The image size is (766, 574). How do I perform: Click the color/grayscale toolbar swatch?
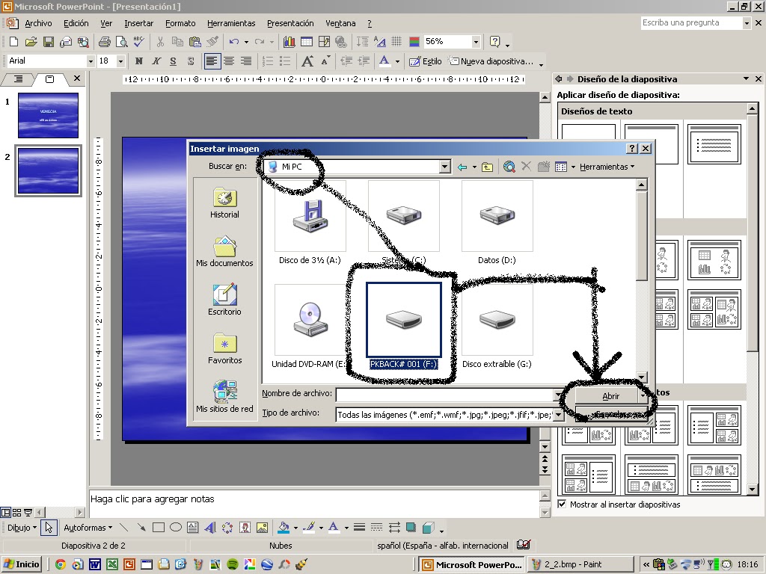[414, 42]
